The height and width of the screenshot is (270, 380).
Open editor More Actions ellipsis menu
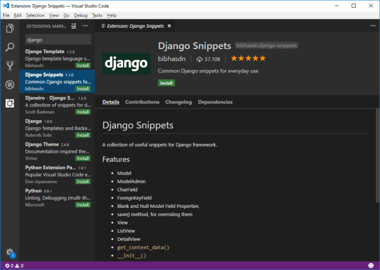point(369,26)
